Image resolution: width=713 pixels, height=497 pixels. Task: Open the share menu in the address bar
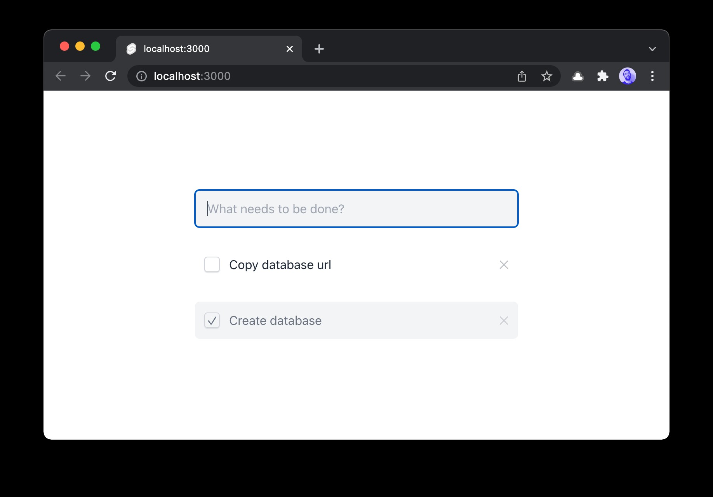(x=522, y=76)
